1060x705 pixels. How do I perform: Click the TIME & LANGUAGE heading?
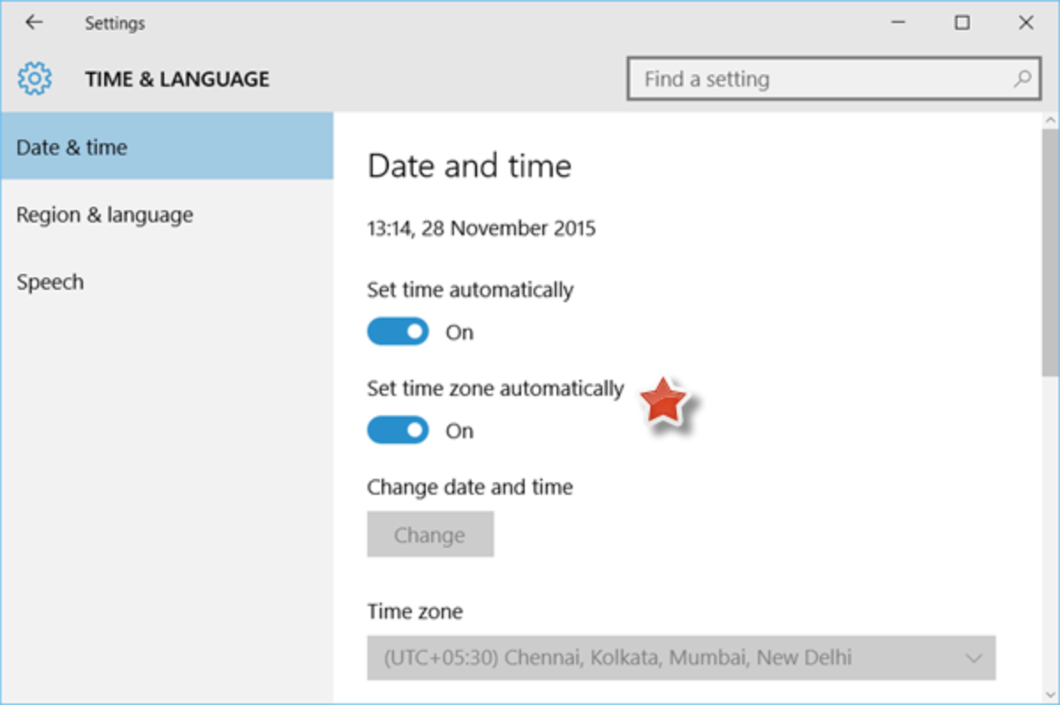coord(177,80)
